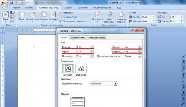Open the Поля margins gallery icon
Viewport: 186px width, 107px height.
22,14
